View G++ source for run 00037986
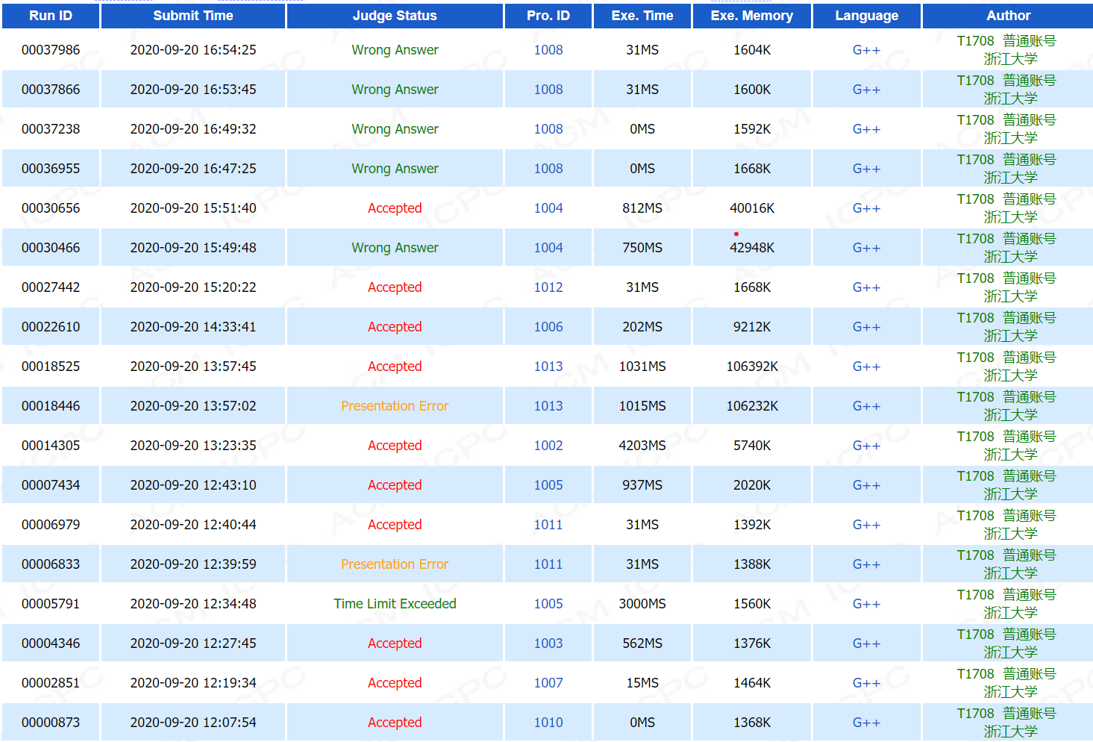The height and width of the screenshot is (742, 1093). [866, 50]
